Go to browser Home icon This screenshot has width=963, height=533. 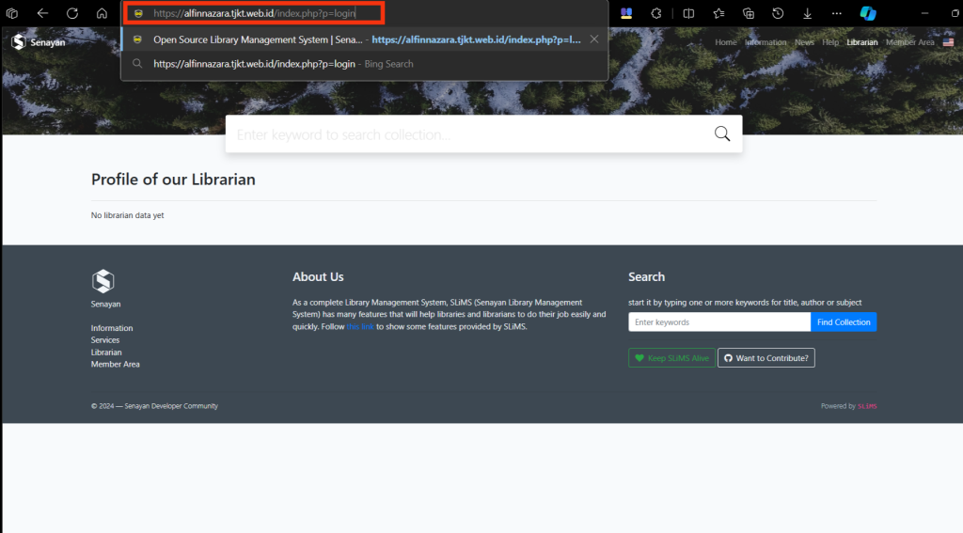pos(102,13)
